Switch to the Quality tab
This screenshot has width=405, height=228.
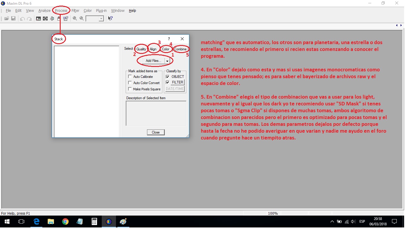coord(141,49)
